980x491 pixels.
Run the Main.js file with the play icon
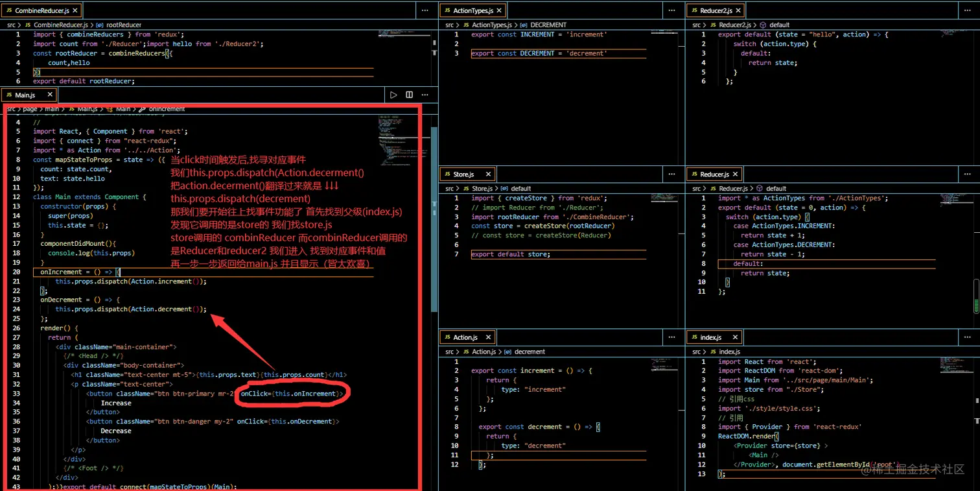tap(393, 95)
